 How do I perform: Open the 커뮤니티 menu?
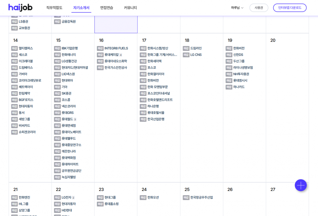(x=130, y=8)
